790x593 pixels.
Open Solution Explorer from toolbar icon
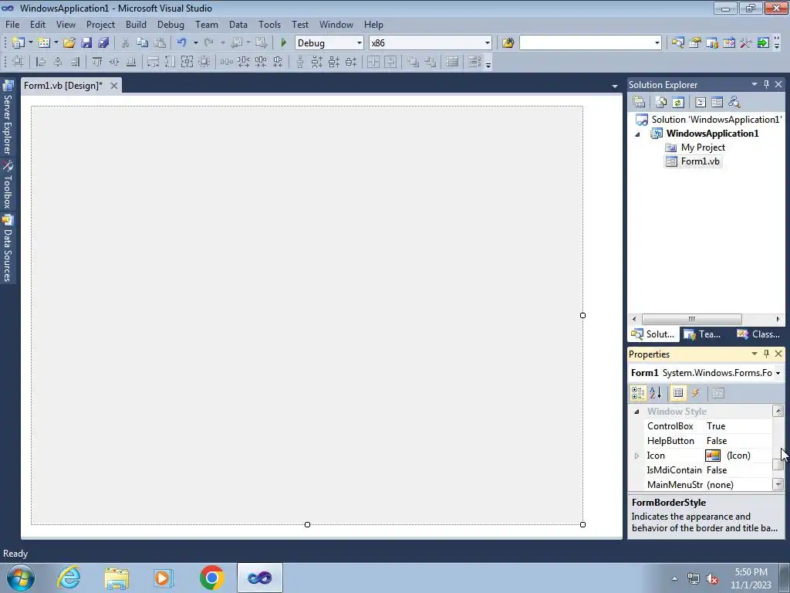[x=677, y=43]
